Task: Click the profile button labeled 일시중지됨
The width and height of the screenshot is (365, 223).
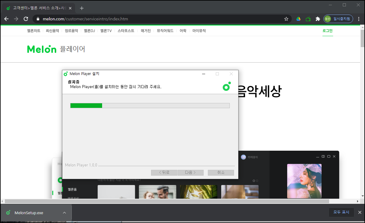Action: [x=338, y=19]
